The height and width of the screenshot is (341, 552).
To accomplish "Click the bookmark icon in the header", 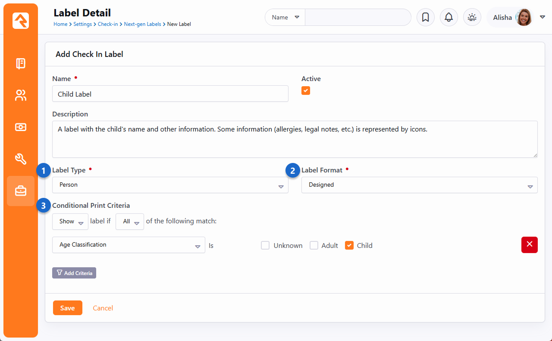I will (425, 18).
